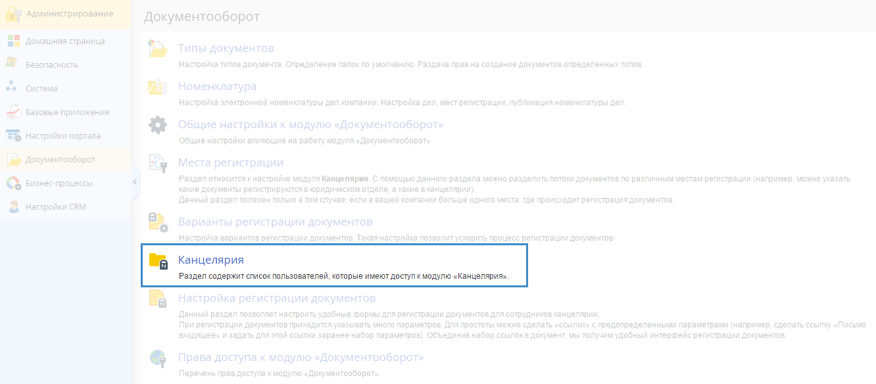
Task: Click the Настройки CRM user icon
Action: (13, 206)
